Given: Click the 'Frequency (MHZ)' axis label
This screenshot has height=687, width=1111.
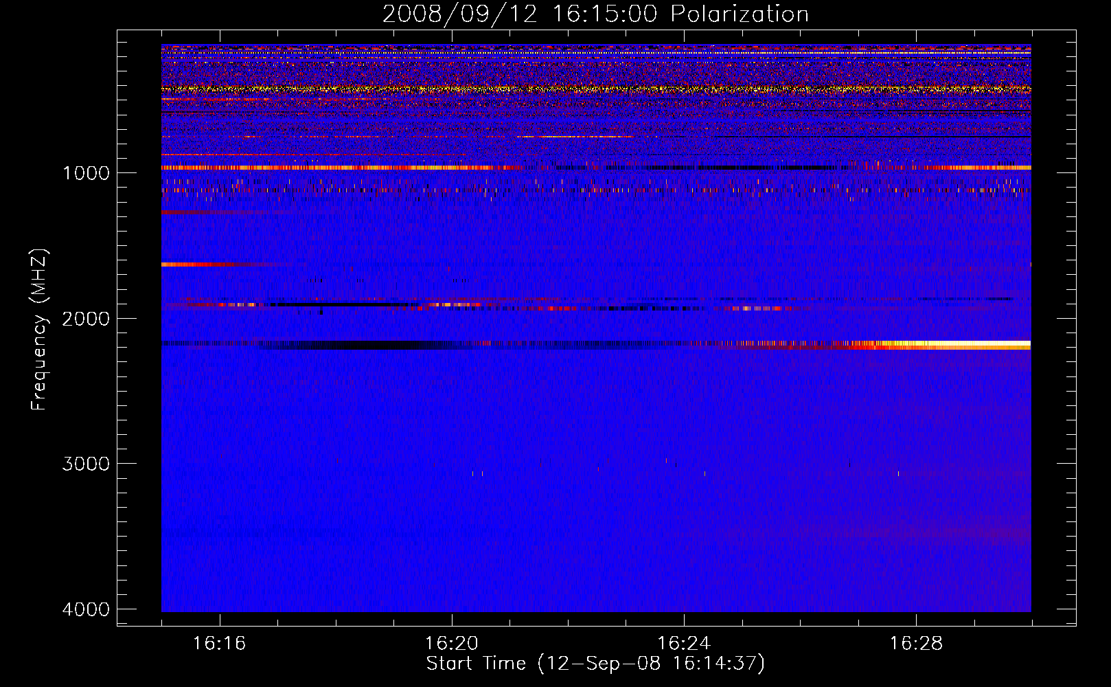Looking at the screenshot, I should (x=39, y=330).
